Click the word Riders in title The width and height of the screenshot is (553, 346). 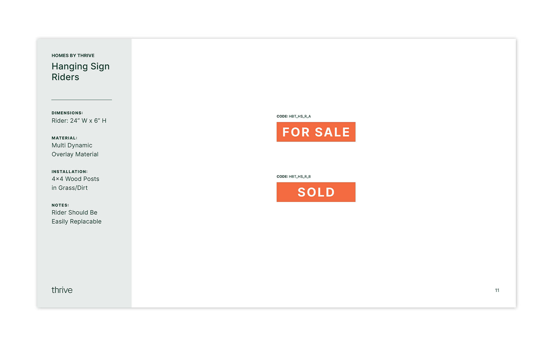click(65, 77)
